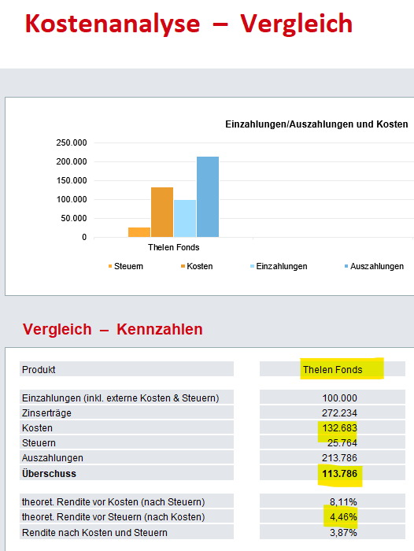
Task: Click the Kostenanalyse – Vergleich heading
Action: tap(189, 24)
